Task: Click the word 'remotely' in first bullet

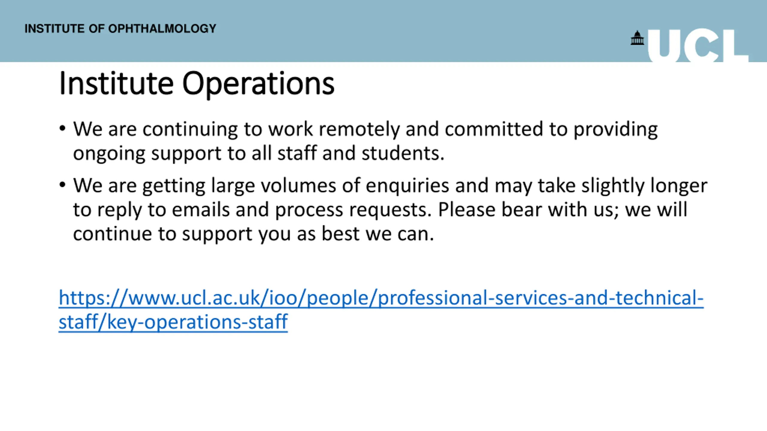Action: click(x=359, y=129)
